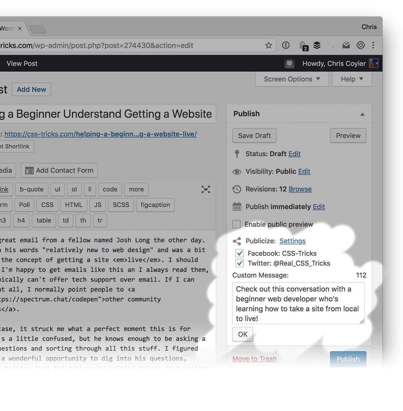Screen dimensions: 403x411
Task: Click the HTML quicktag button
Action: [74, 205]
